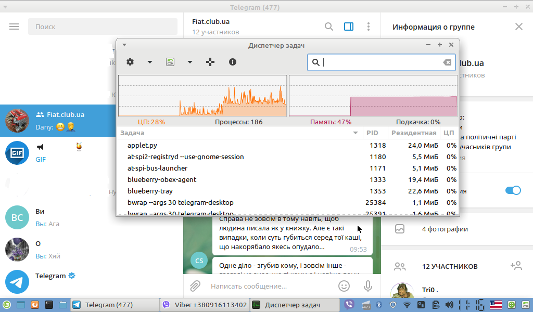533x312 pixels.
Task: Expand the settings gear dropdown arrow
Action: pos(150,62)
